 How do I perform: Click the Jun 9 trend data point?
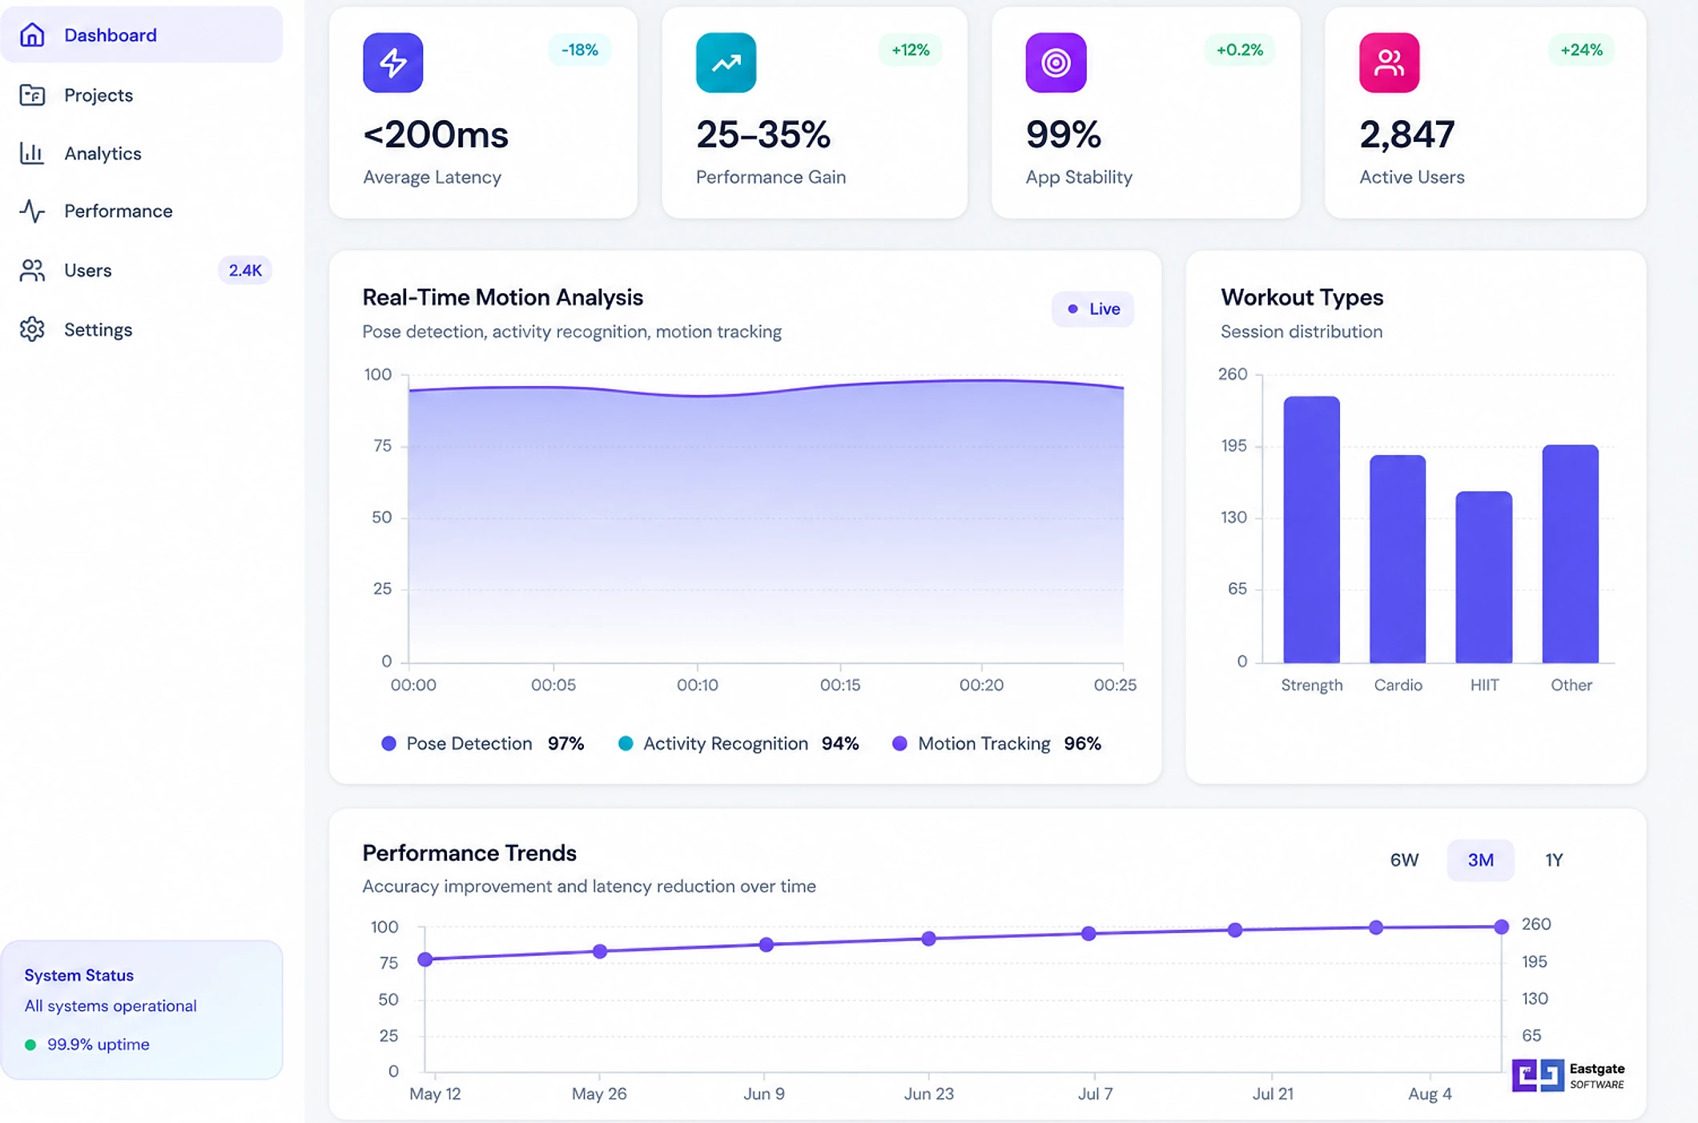coord(767,944)
